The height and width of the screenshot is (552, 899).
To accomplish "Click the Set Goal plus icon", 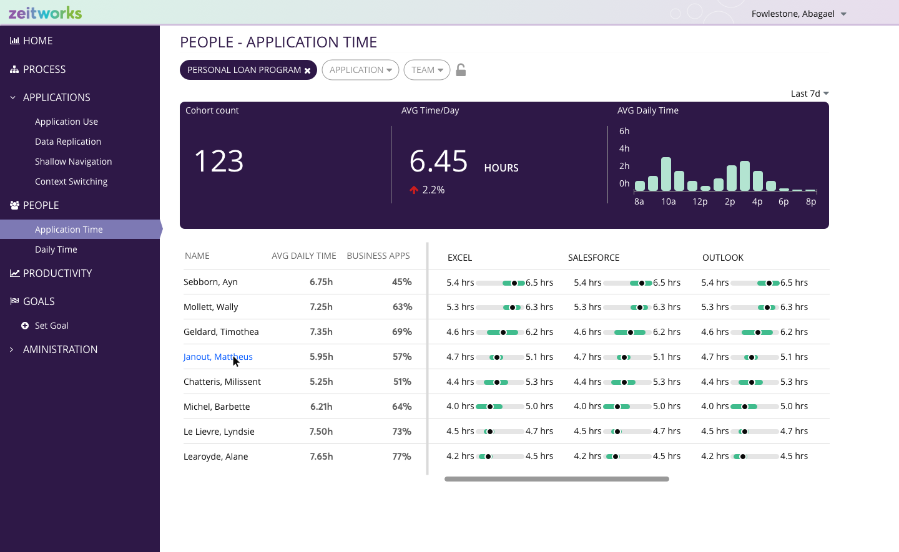I will (x=25, y=326).
